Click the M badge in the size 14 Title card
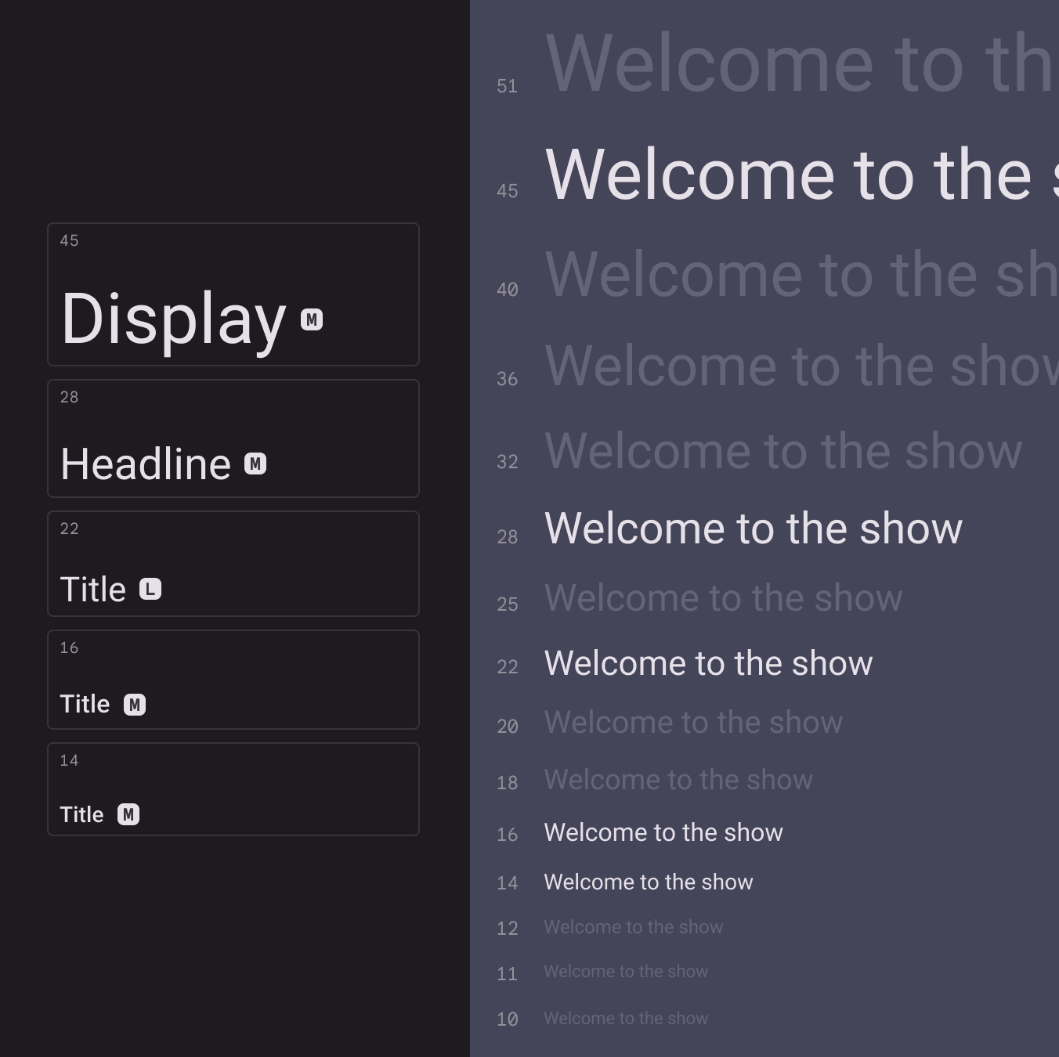The width and height of the screenshot is (1059, 1057). pos(128,815)
